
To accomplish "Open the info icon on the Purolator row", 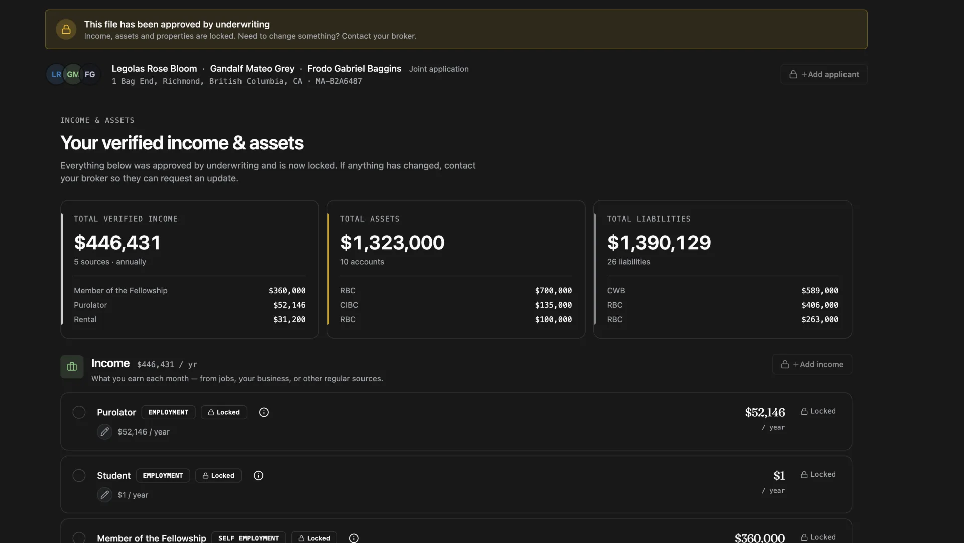I will coord(264,412).
